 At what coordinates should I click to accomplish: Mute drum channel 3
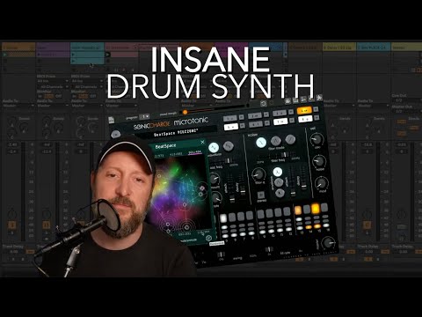pos(291,112)
